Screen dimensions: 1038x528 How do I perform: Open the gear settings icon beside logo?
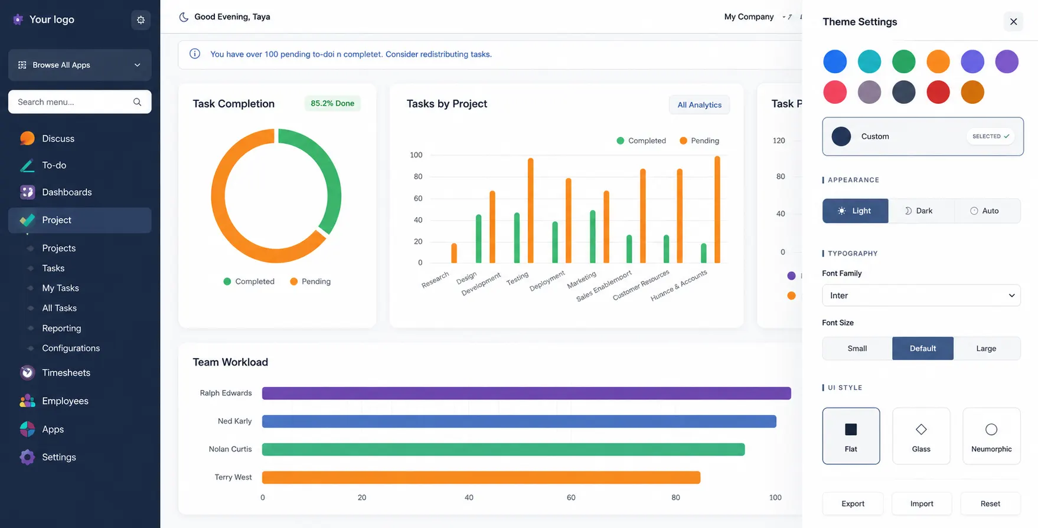click(x=141, y=20)
